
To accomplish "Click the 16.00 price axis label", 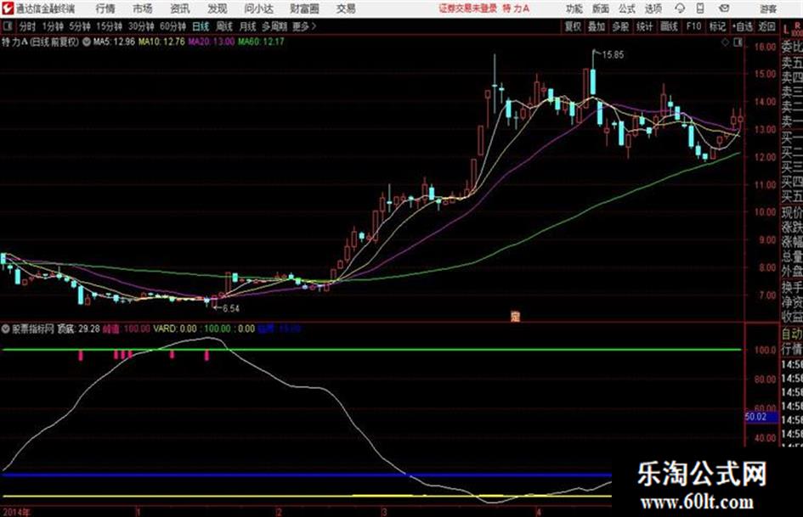I will 765,47.
